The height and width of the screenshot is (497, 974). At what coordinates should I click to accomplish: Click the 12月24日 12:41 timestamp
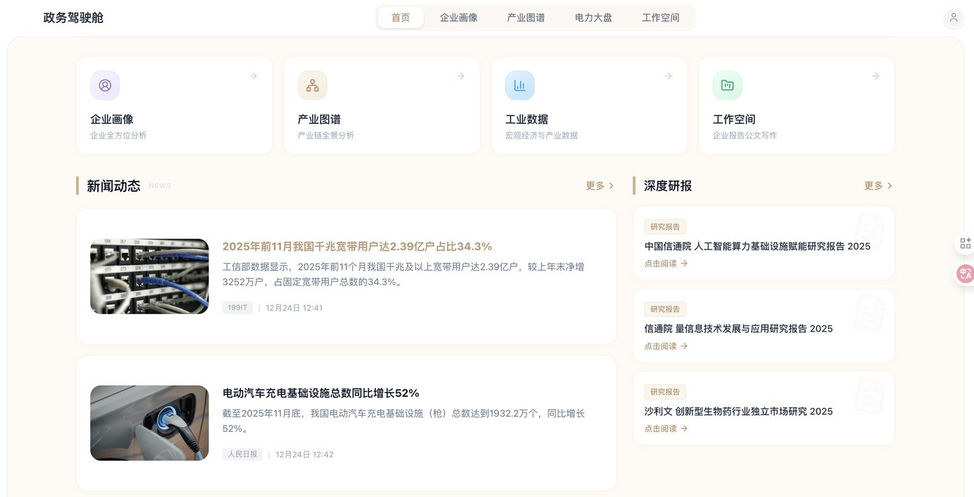pos(294,308)
